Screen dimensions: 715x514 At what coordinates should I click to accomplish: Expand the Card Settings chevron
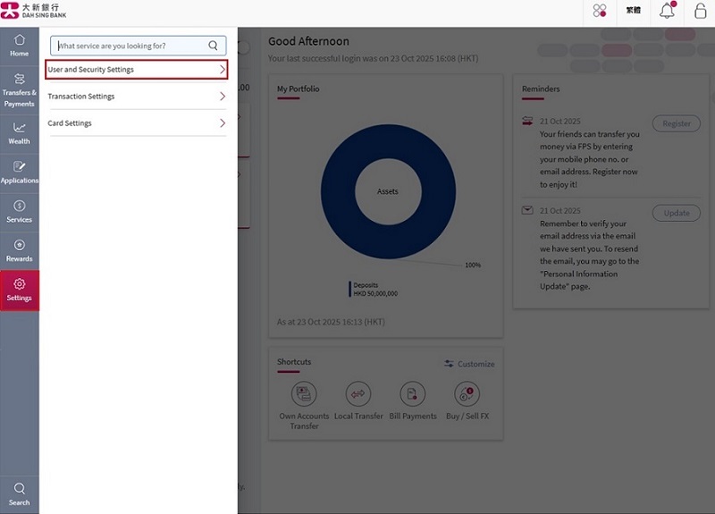223,123
